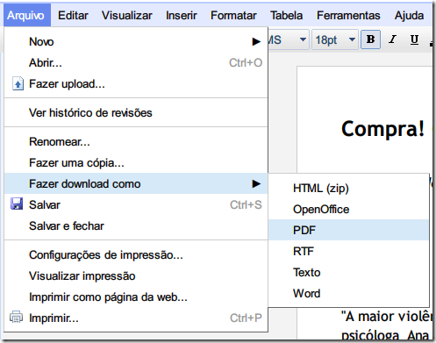The image size is (436, 343).
Task: Choose Salvar e fechar
Action: pos(136,225)
